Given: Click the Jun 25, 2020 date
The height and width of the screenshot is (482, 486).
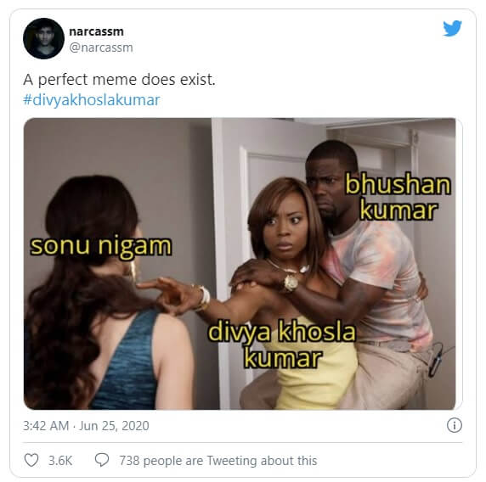Looking at the screenshot, I should 114,426.
